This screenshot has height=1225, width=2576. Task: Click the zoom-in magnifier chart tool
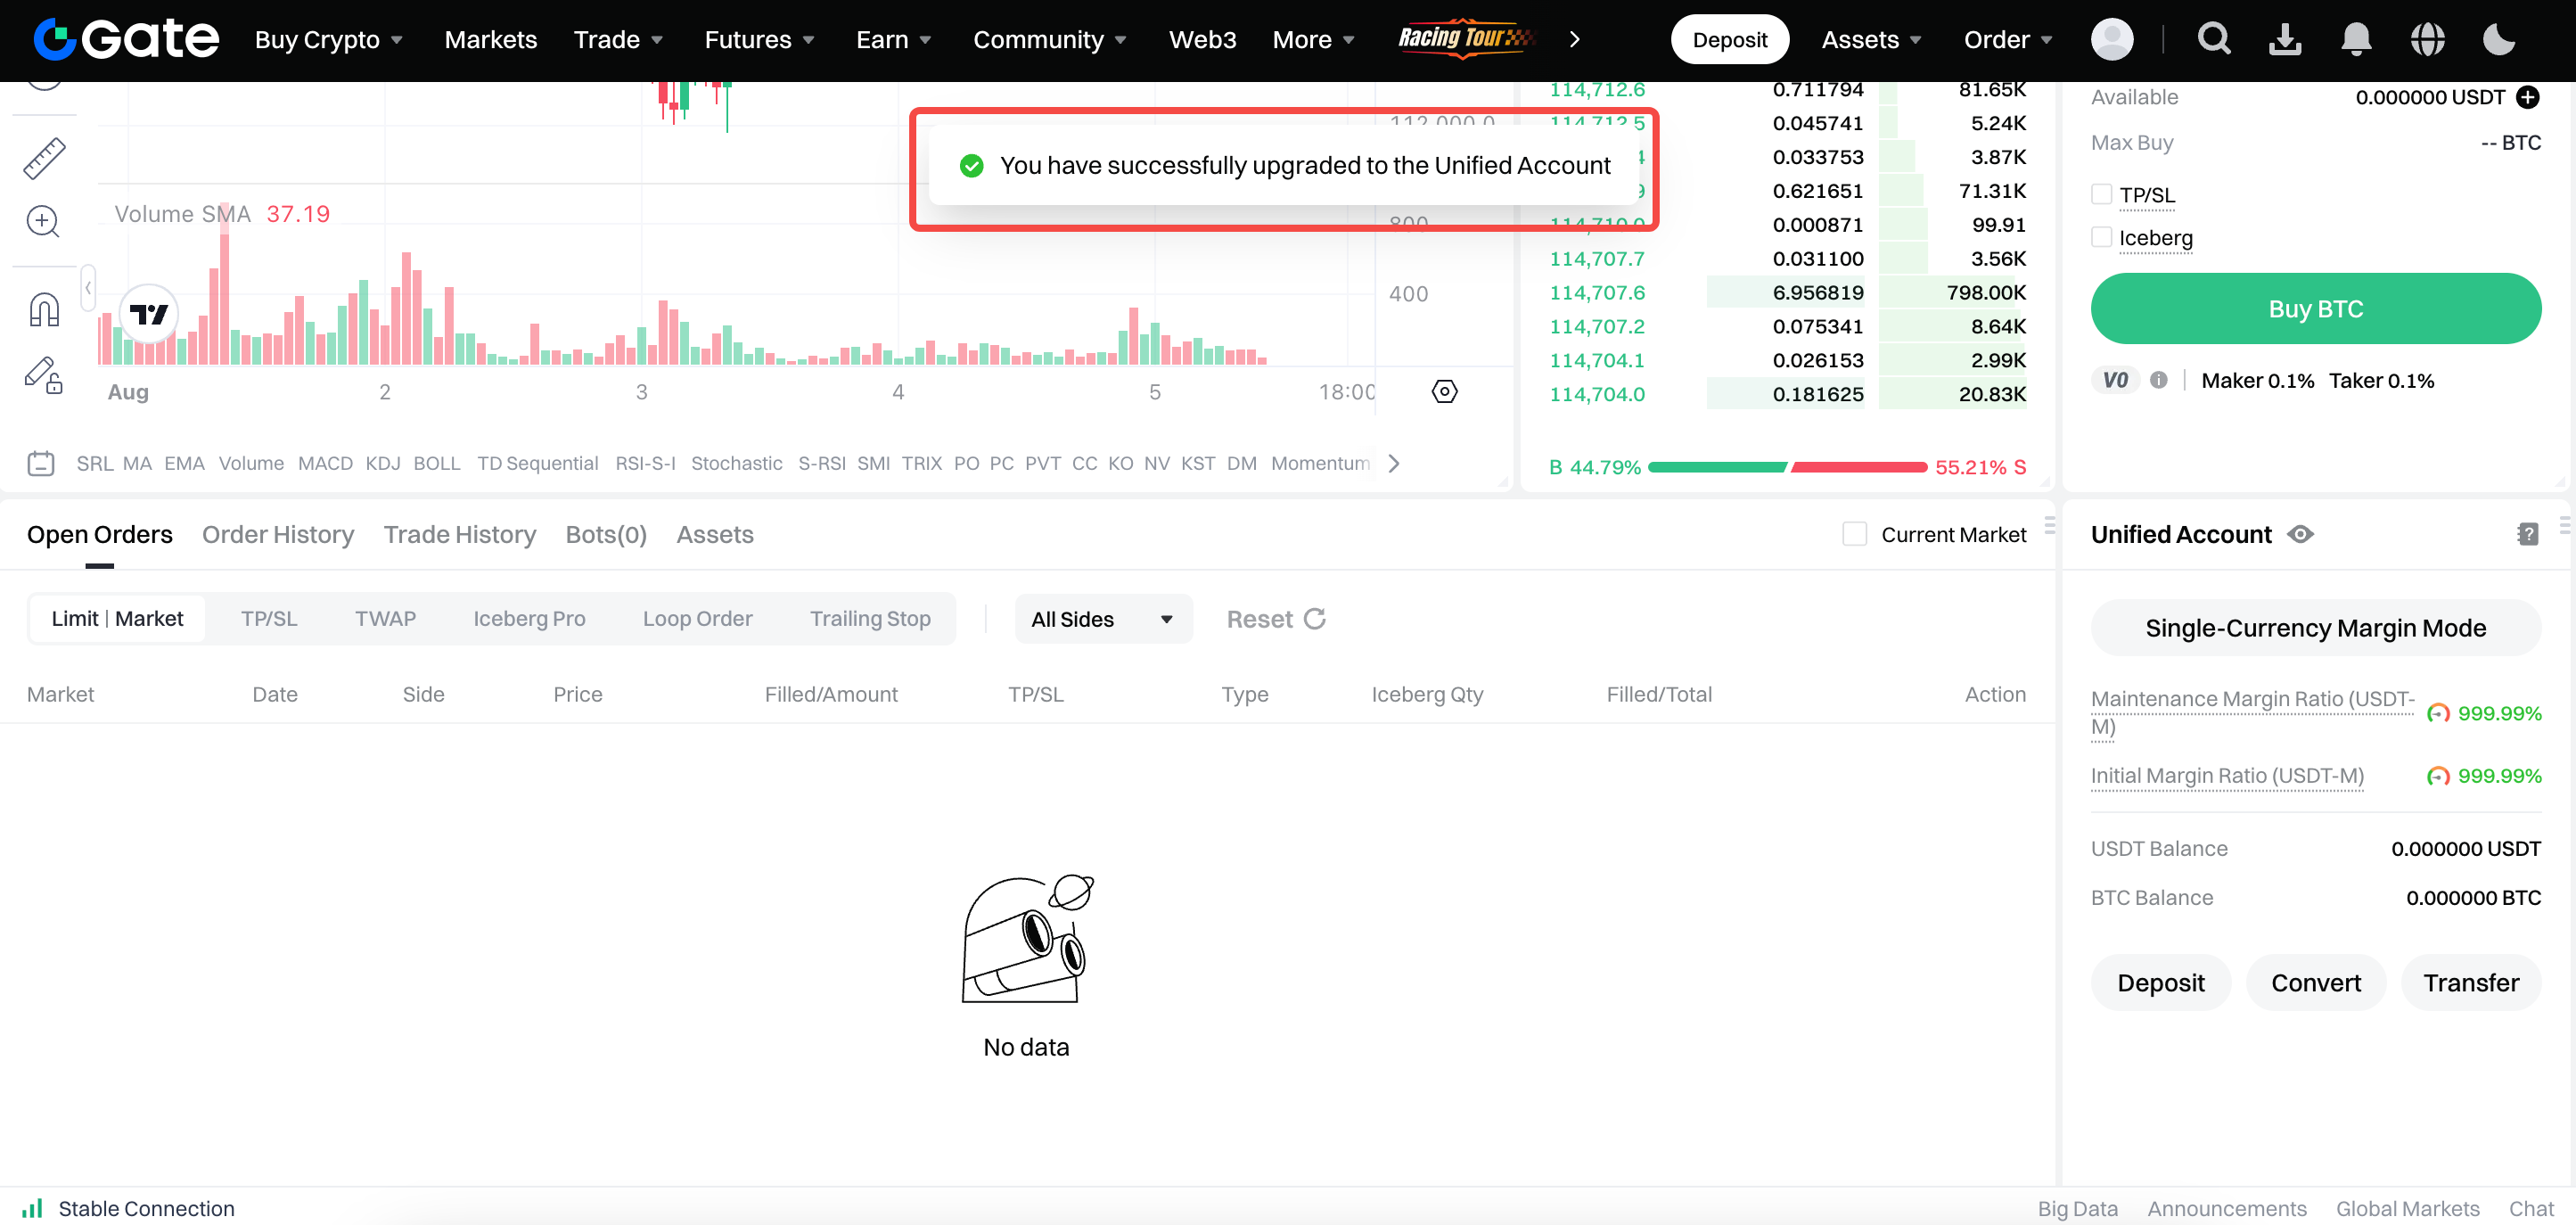tap(43, 221)
